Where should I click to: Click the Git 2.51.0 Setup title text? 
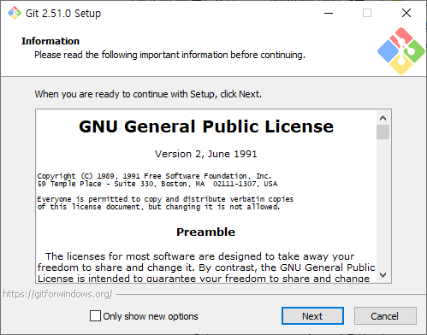pyautogui.click(x=63, y=14)
